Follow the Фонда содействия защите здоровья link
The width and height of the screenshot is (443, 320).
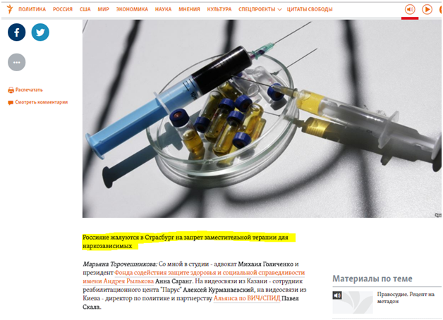pyautogui.click(x=193, y=277)
